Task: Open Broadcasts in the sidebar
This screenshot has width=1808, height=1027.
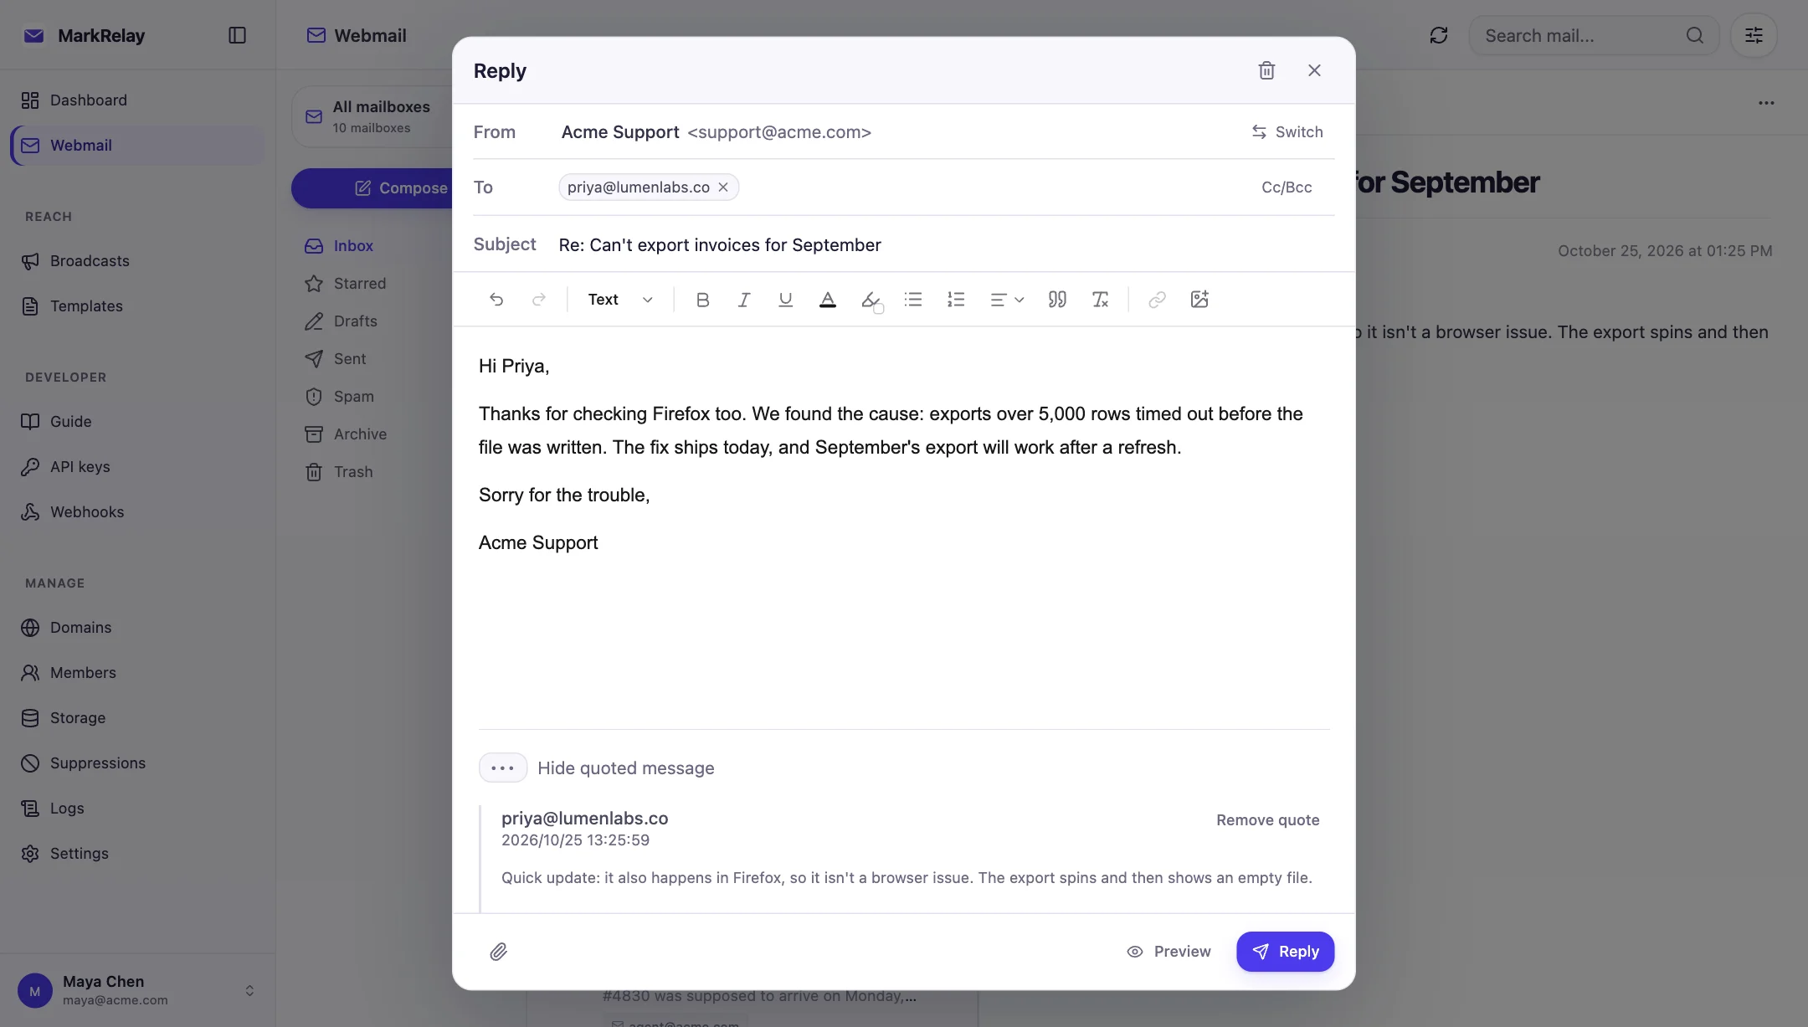Action: (x=138, y=261)
